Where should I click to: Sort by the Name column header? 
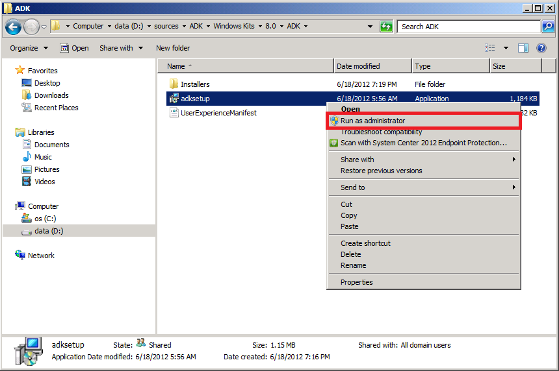[246, 66]
